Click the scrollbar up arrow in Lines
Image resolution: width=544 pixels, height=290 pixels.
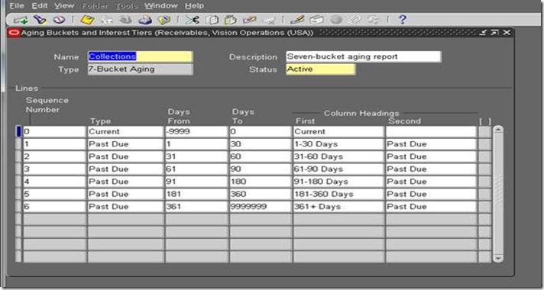498,130
